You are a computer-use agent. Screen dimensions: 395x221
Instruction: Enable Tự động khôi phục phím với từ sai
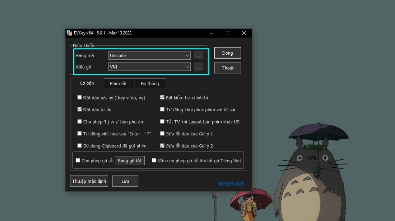tap(162, 109)
